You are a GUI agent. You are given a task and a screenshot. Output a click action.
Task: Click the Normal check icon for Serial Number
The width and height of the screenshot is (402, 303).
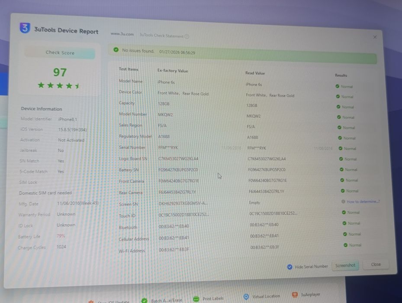click(341, 148)
